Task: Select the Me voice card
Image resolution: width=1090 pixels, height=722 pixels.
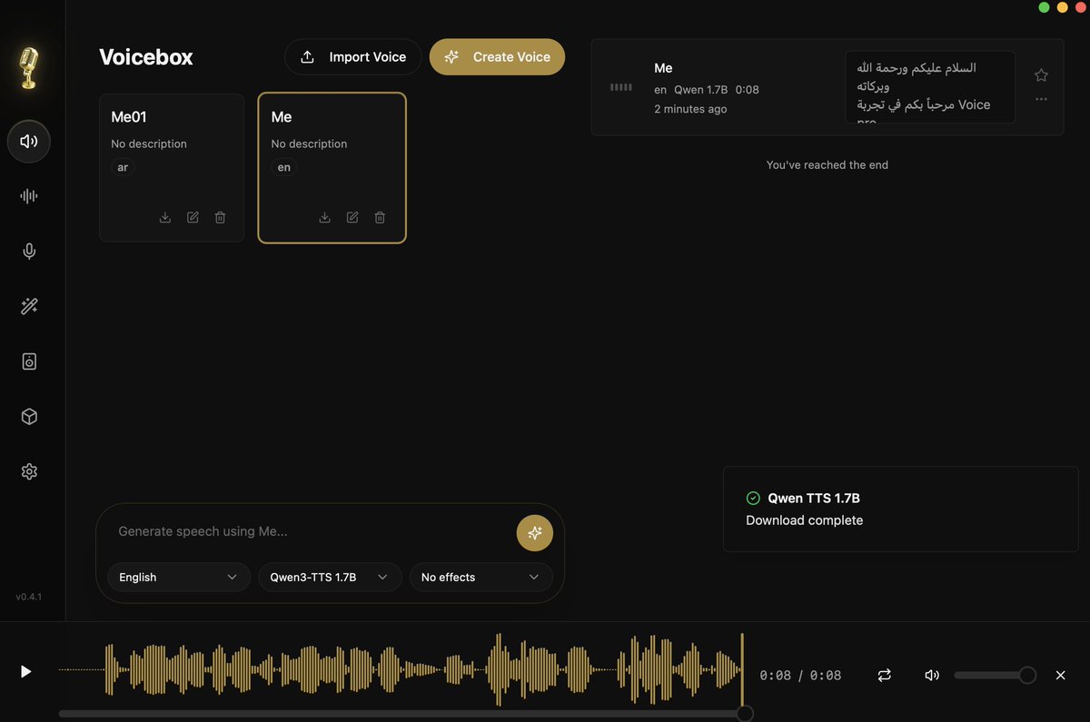Action: point(332,168)
